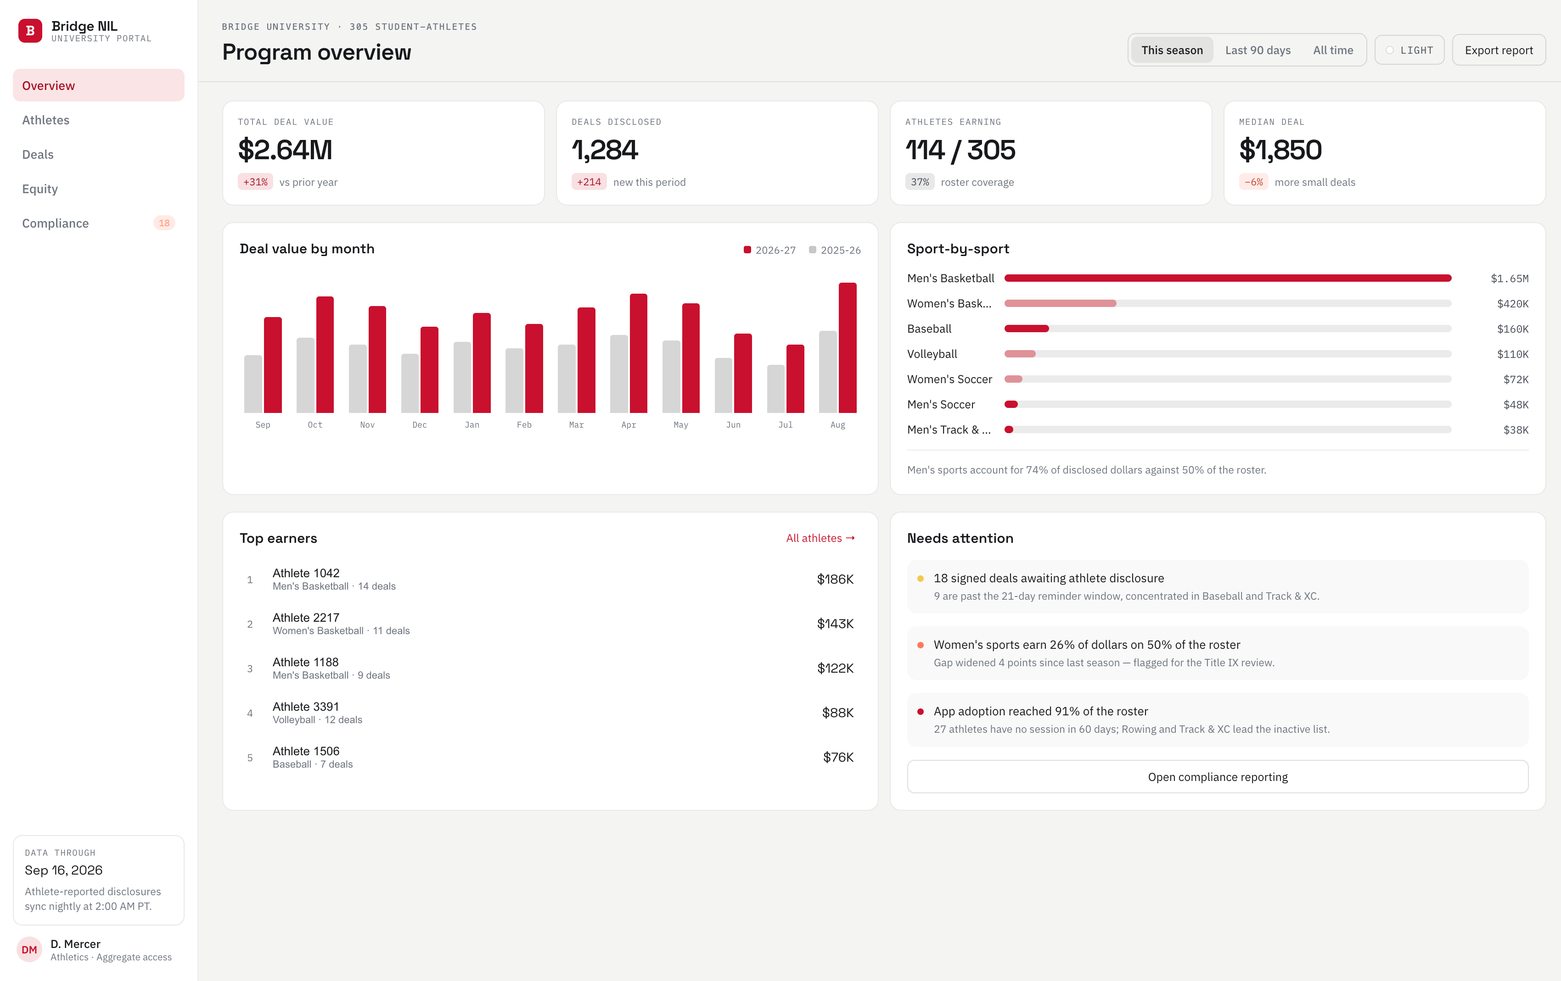Click the Needs attention heading

click(x=960, y=538)
